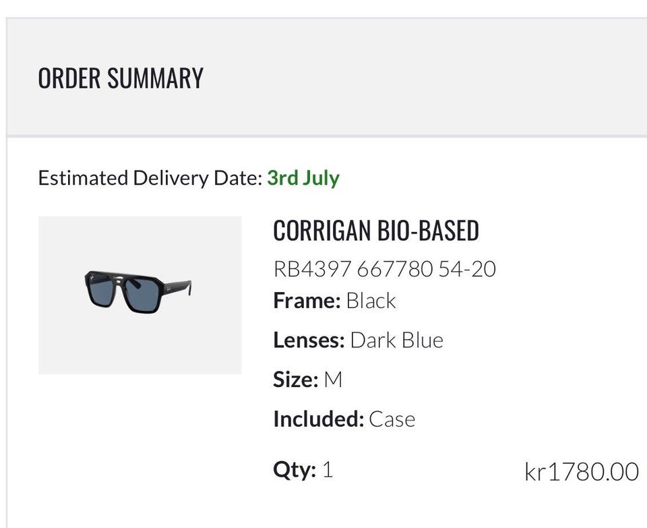
Task: Click the Lenses: Dark Blue attribute
Action: pos(358,340)
